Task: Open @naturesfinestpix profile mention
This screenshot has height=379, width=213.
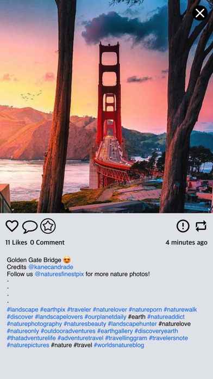Action: (59, 274)
